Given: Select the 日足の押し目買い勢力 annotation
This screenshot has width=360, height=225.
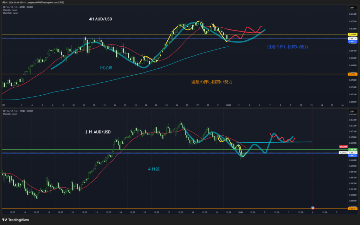Looking at the screenshot, I should [x=288, y=47].
